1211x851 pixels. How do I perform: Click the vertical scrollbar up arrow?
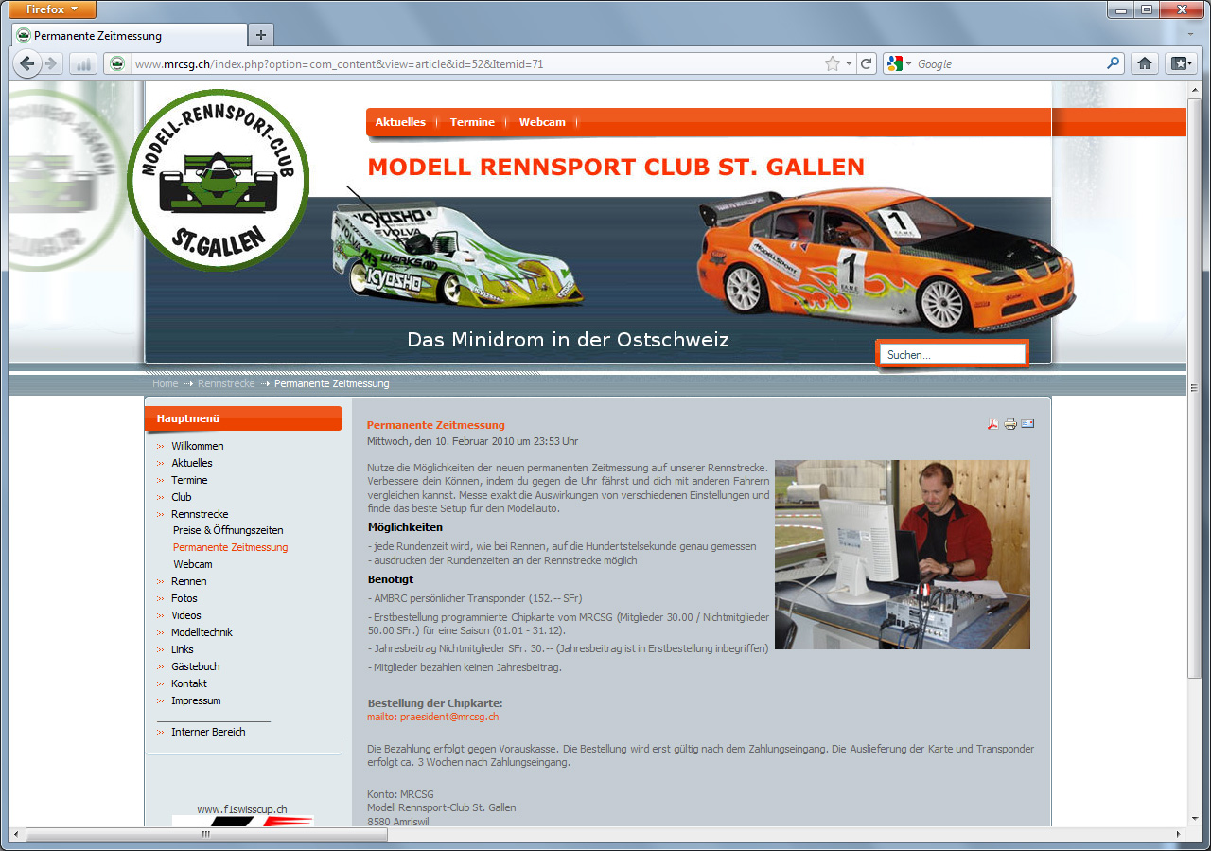coord(1194,89)
